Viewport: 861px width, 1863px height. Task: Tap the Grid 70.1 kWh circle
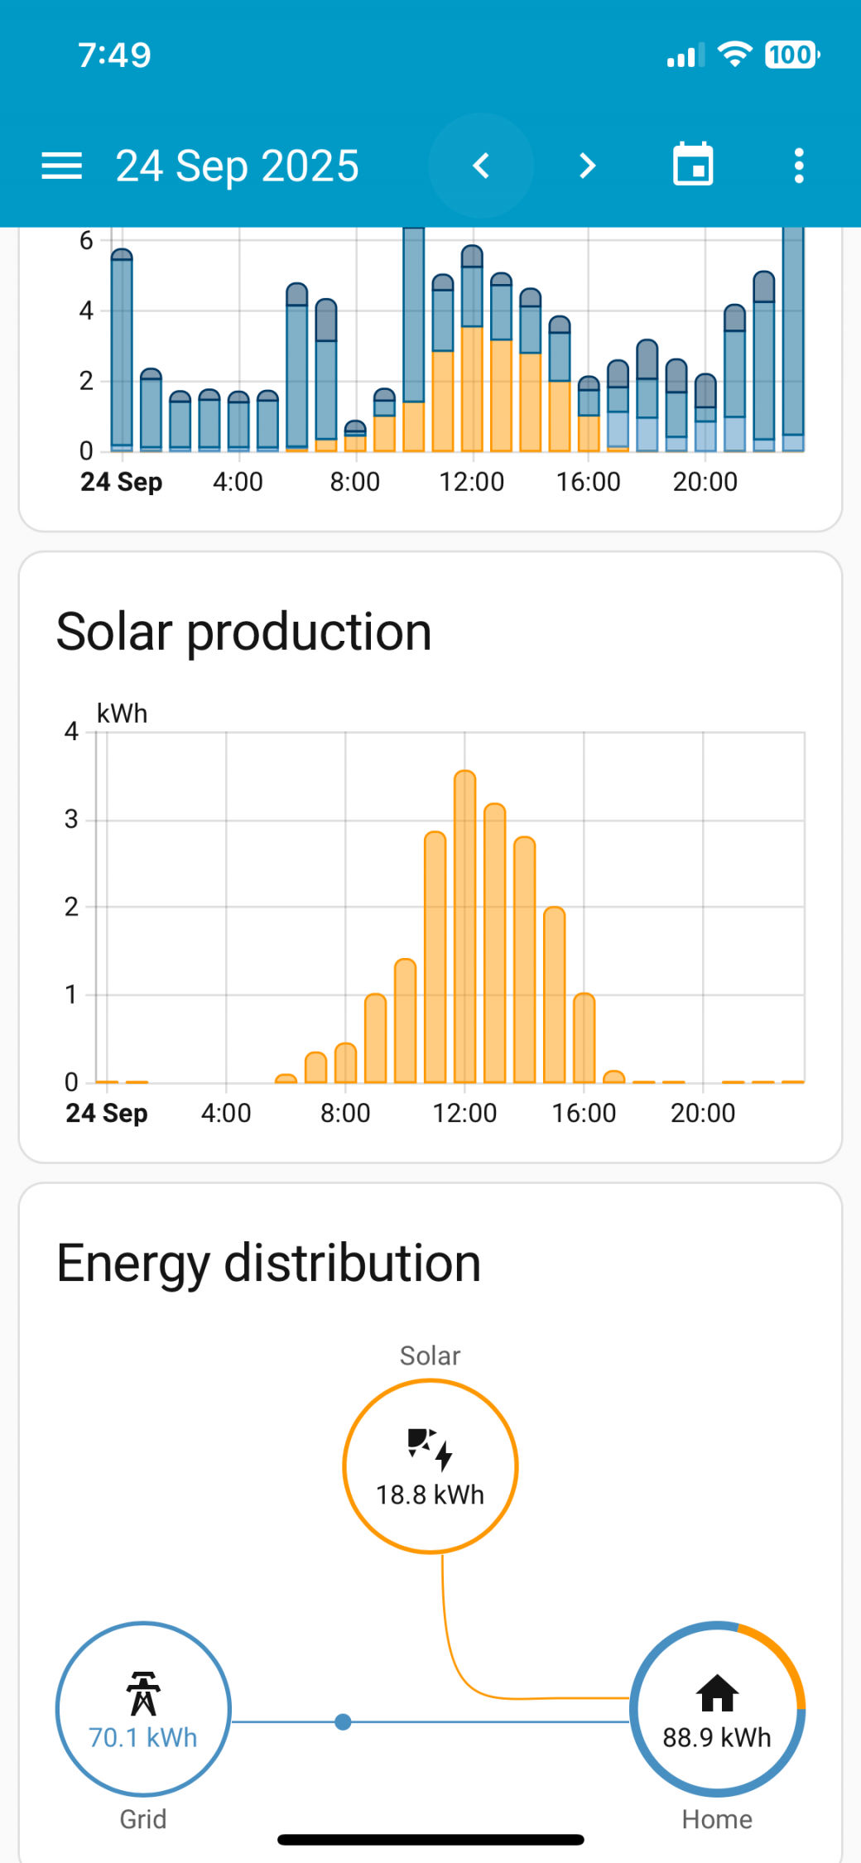[143, 1709]
